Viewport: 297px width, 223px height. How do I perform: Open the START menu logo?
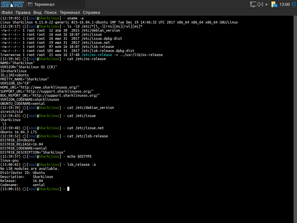(12, 4)
